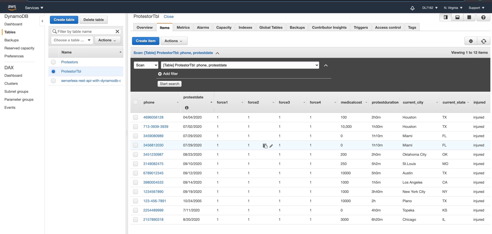Open the items Actions dropdown
492x234 pixels.
pyautogui.click(x=174, y=41)
